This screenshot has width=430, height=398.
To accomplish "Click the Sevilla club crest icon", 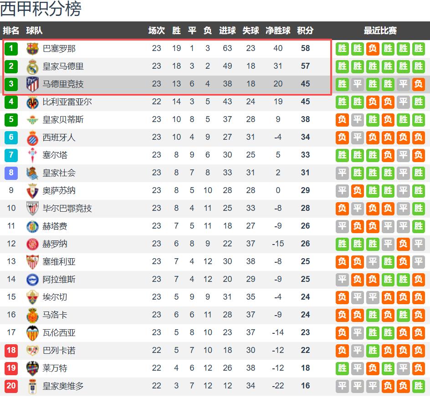I will coord(32,262).
